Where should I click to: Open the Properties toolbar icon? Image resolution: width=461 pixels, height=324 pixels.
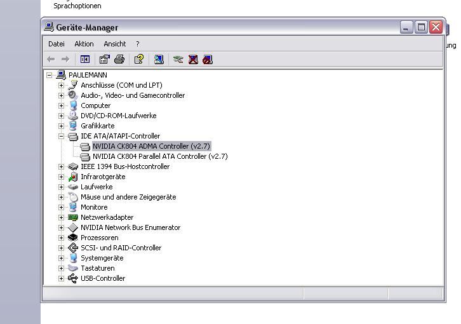click(x=104, y=60)
